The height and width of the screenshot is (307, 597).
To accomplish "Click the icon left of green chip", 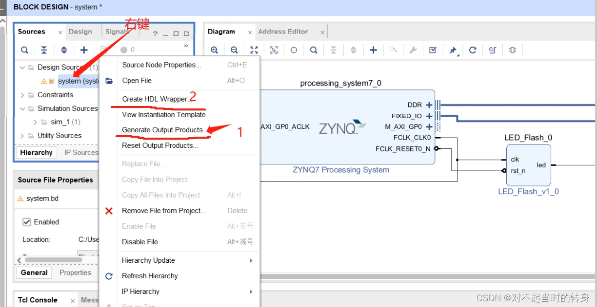I will pyautogui.click(x=492, y=50).
